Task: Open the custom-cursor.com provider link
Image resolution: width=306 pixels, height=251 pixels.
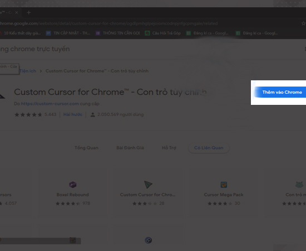Action: 50,104
